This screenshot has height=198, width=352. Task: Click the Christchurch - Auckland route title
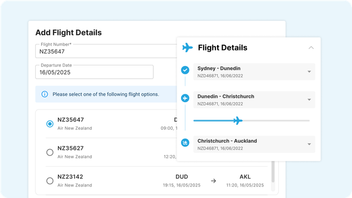click(x=227, y=141)
